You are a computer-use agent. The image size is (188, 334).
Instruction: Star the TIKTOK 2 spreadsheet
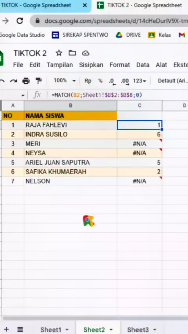pyautogui.click(x=59, y=53)
